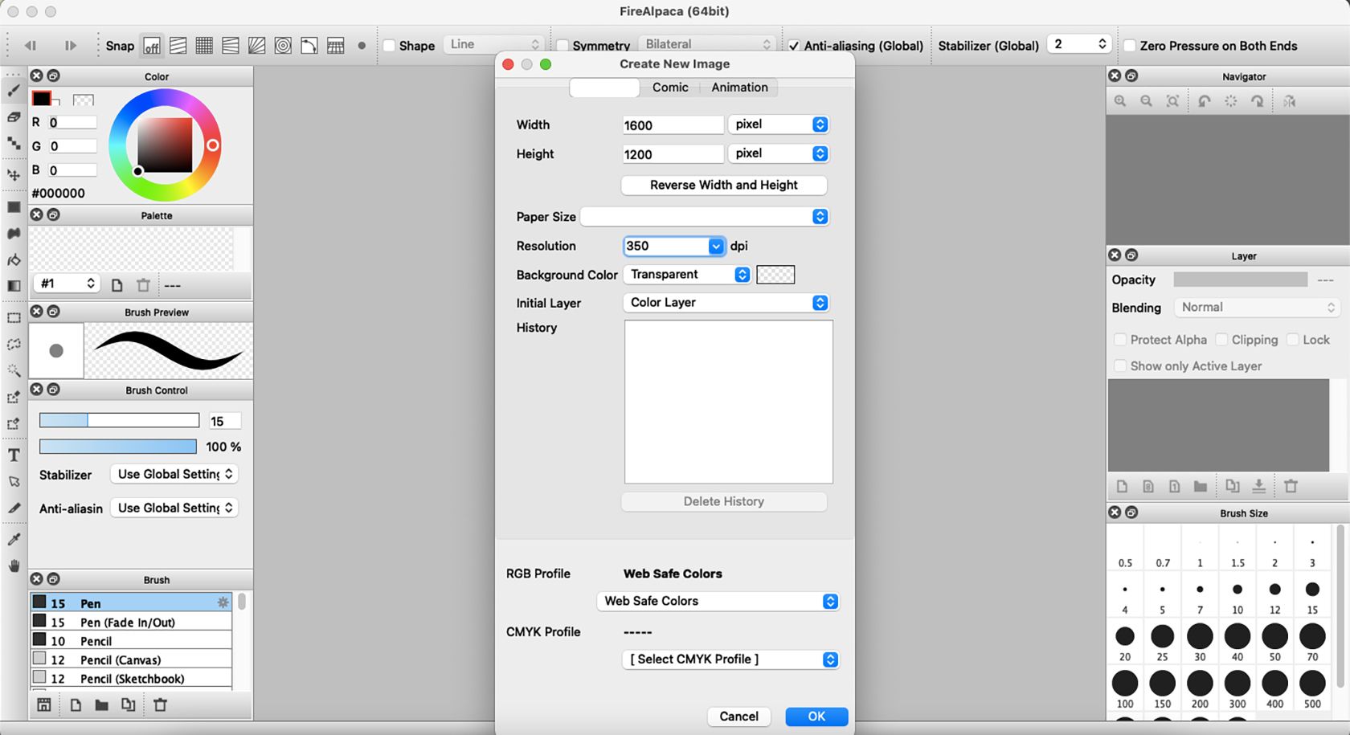Click the Navigator zoom in icon
1350x735 pixels.
pyautogui.click(x=1120, y=101)
